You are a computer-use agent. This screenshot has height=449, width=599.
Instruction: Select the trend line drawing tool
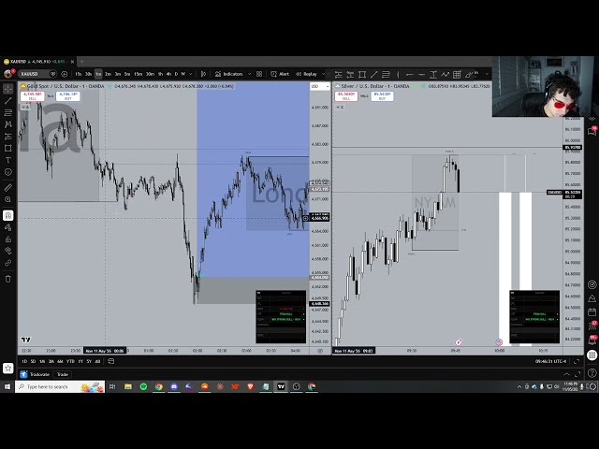coord(8,101)
